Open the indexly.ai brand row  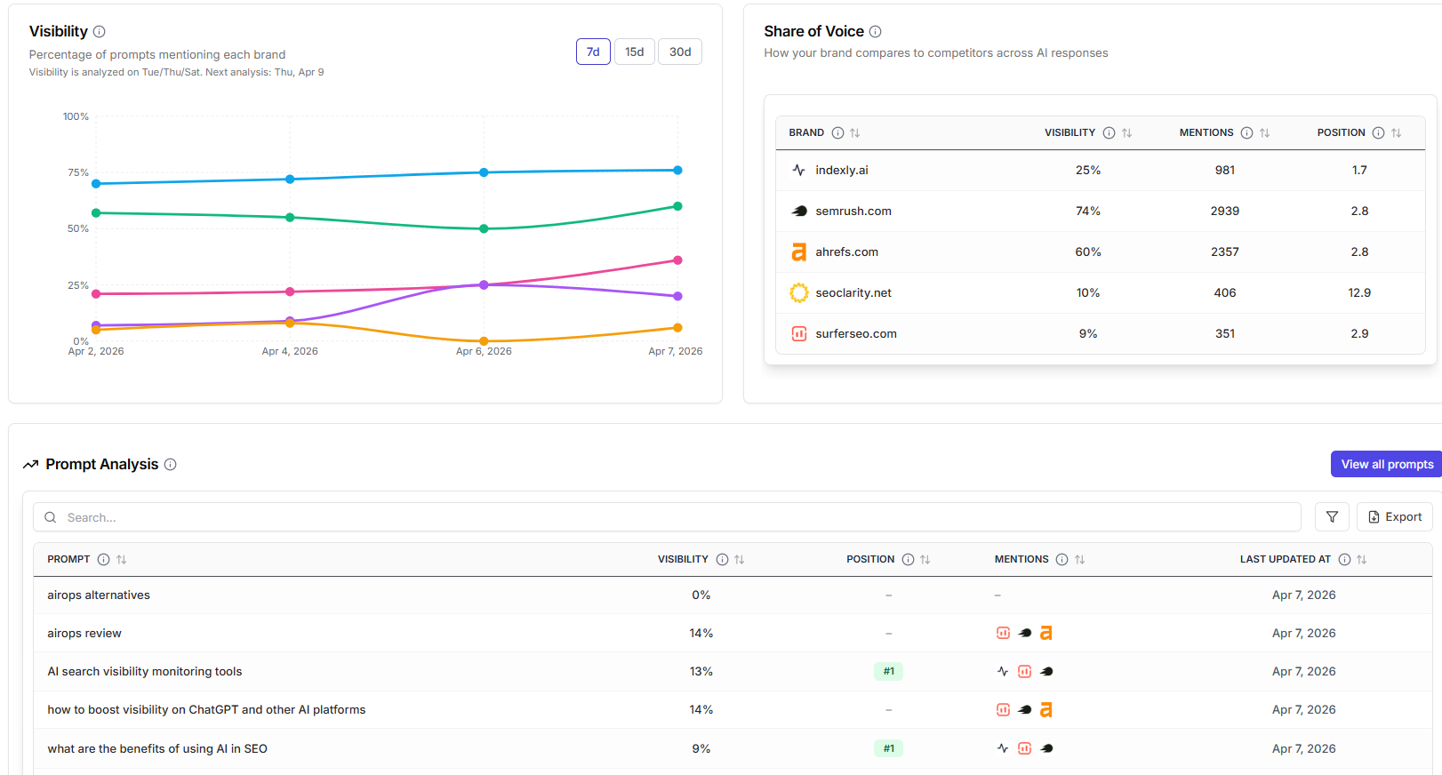841,171
